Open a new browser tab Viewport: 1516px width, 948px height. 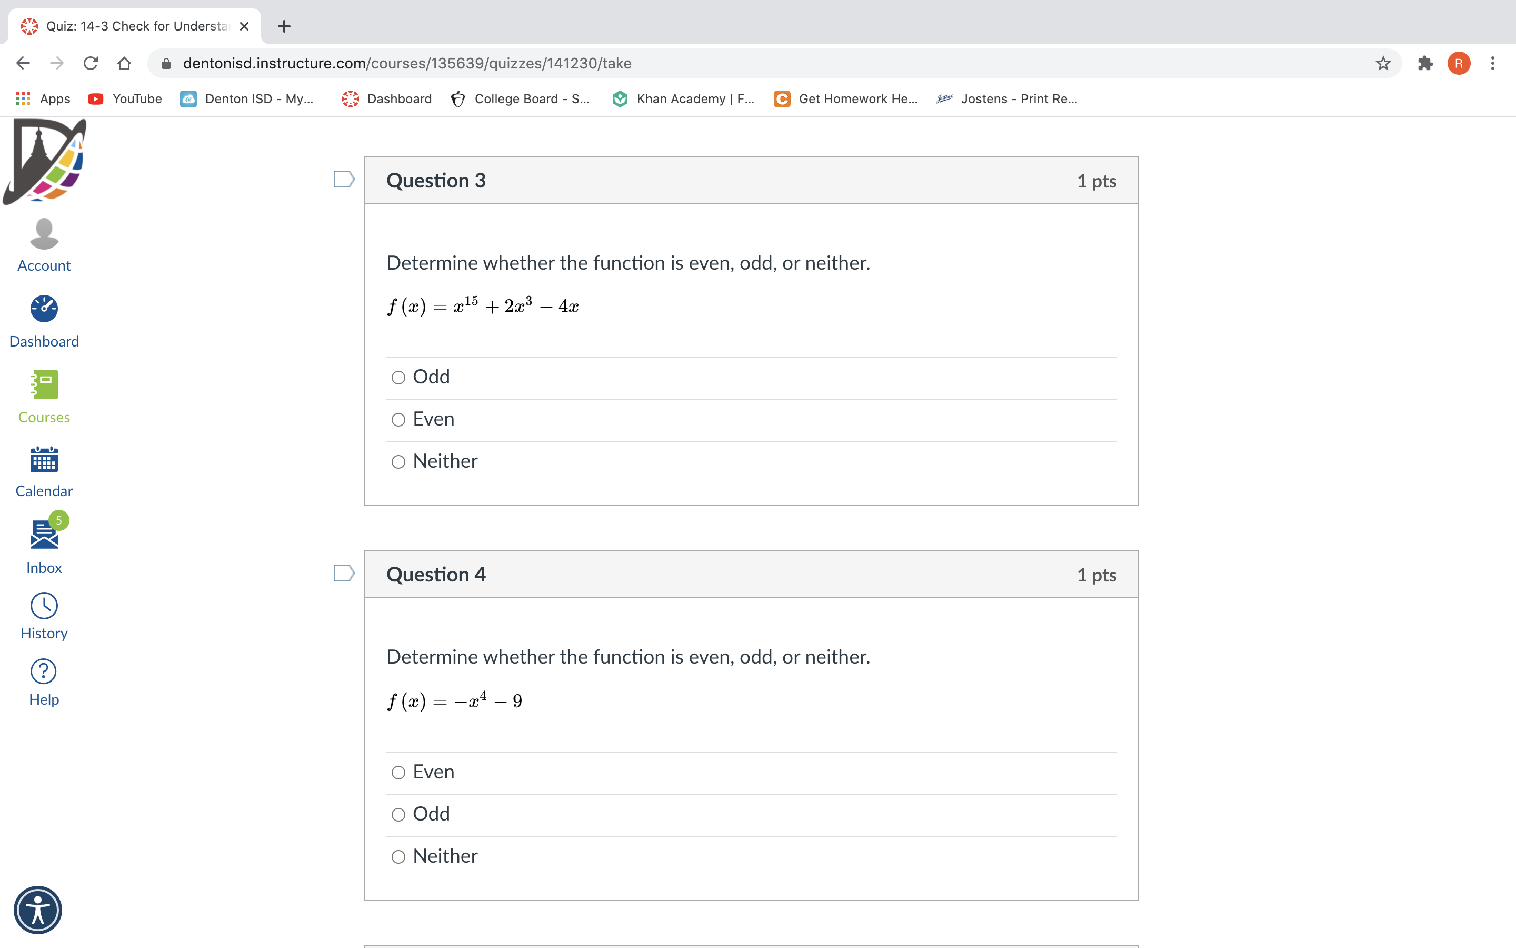[x=284, y=26]
